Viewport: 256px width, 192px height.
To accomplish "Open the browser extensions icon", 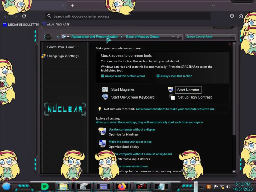I will click(241, 16).
